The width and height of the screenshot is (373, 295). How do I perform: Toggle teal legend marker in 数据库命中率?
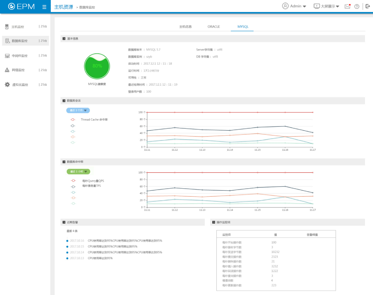point(74,193)
